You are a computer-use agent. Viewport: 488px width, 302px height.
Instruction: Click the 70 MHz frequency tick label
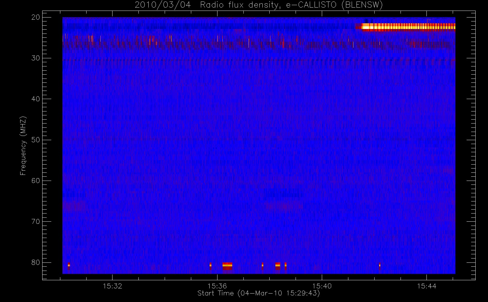(36, 221)
